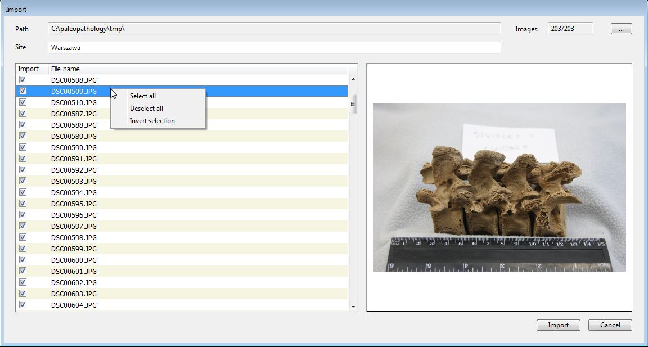This screenshot has height=347, width=648.
Task: Click the vertebrae preview image
Action: 499,187
